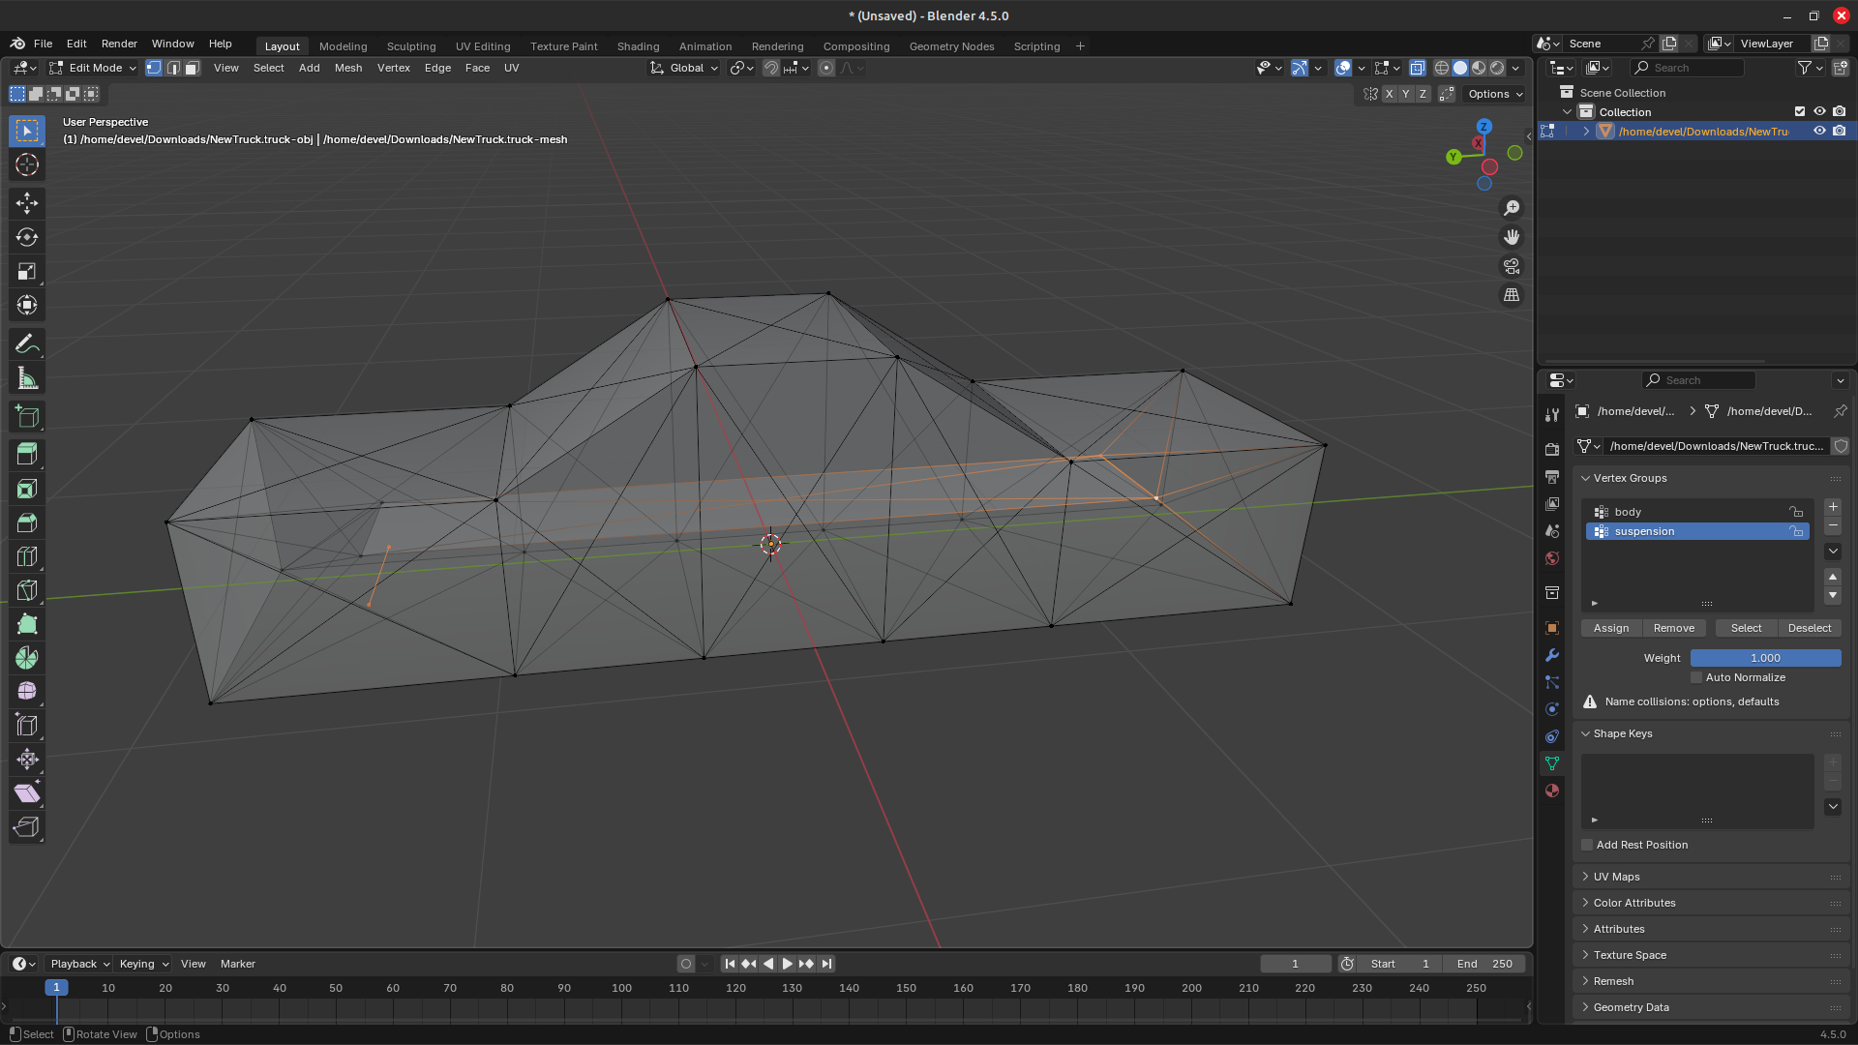Select the Cursor tool in toolbar

coord(27,165)
